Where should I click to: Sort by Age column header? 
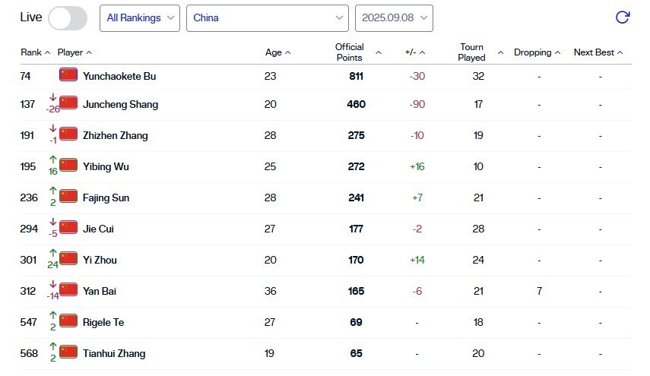coord(277,52)
